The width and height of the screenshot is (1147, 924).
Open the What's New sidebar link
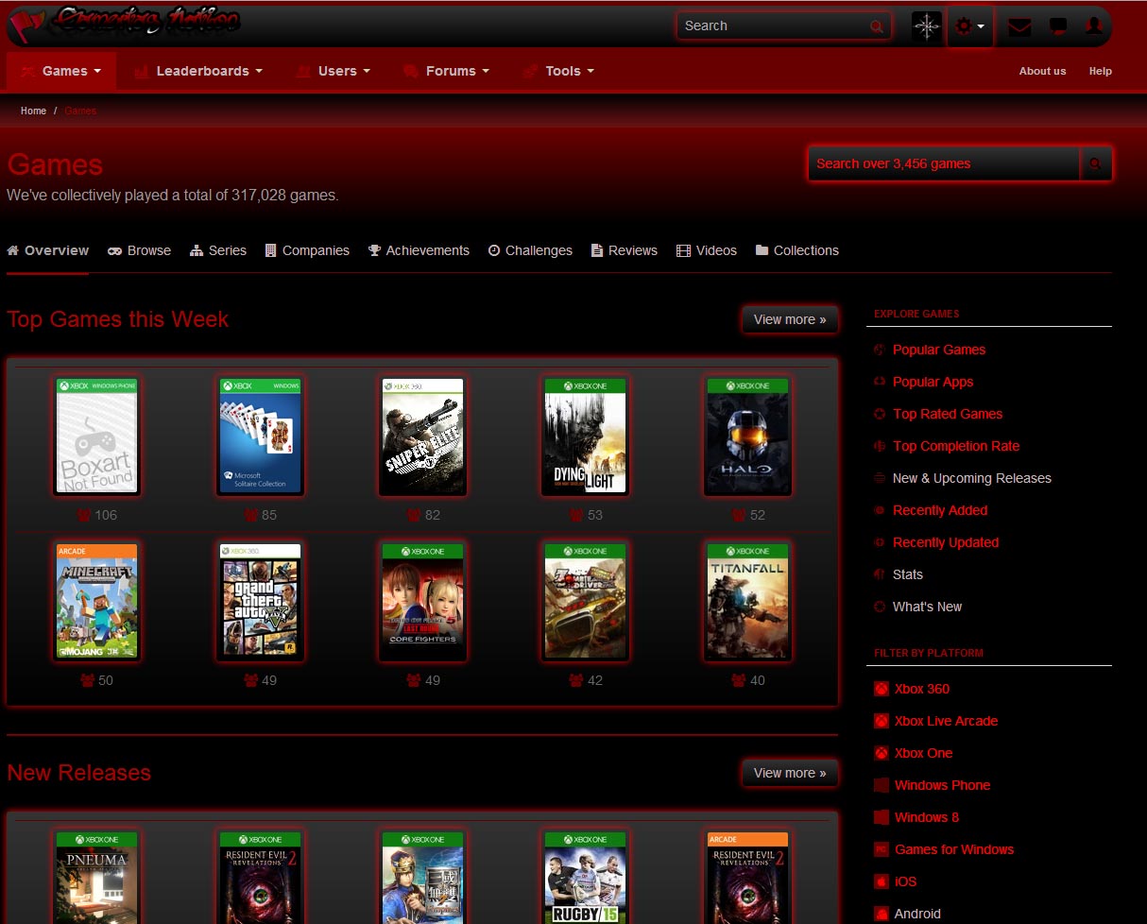pyautogui.click(x=927, y=607)
